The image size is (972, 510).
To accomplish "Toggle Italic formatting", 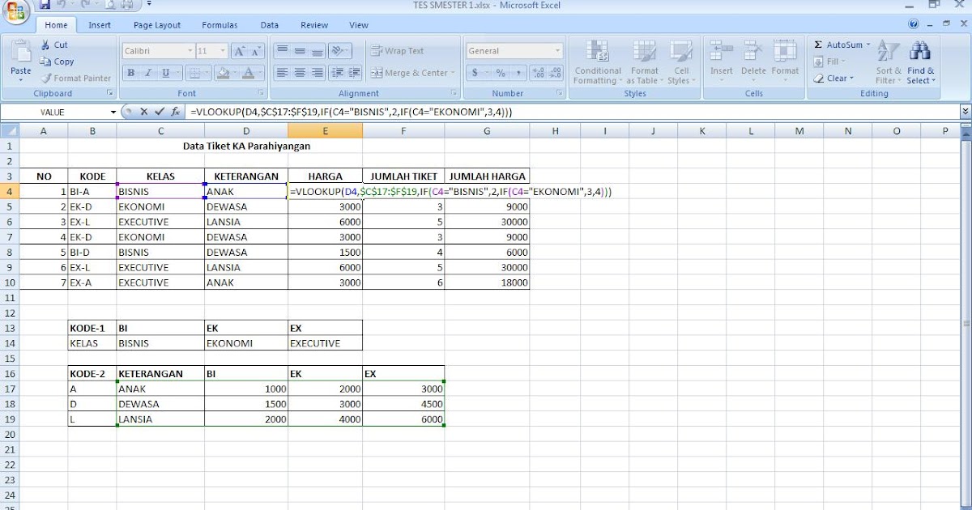I will tap(148, 73).
